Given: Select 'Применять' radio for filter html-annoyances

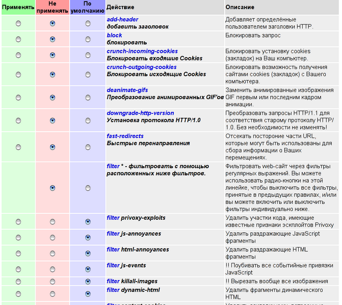Looking at the screenshot, I should 18,254.
